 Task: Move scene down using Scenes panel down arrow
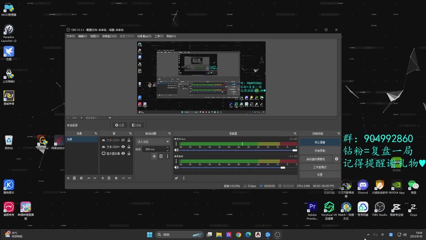[95, 178]
